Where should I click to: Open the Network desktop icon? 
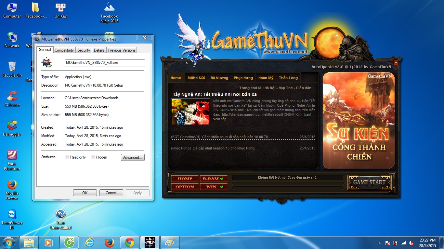(12, 40)
